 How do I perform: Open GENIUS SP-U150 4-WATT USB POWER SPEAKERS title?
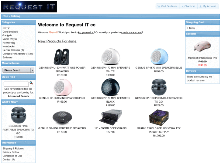click(x=62, y=70)
